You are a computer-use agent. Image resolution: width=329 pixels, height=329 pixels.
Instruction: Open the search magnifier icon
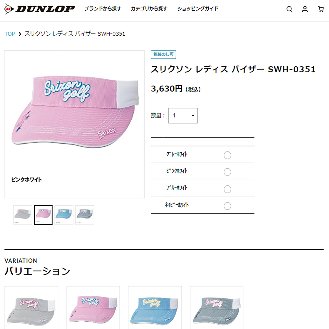289,9
